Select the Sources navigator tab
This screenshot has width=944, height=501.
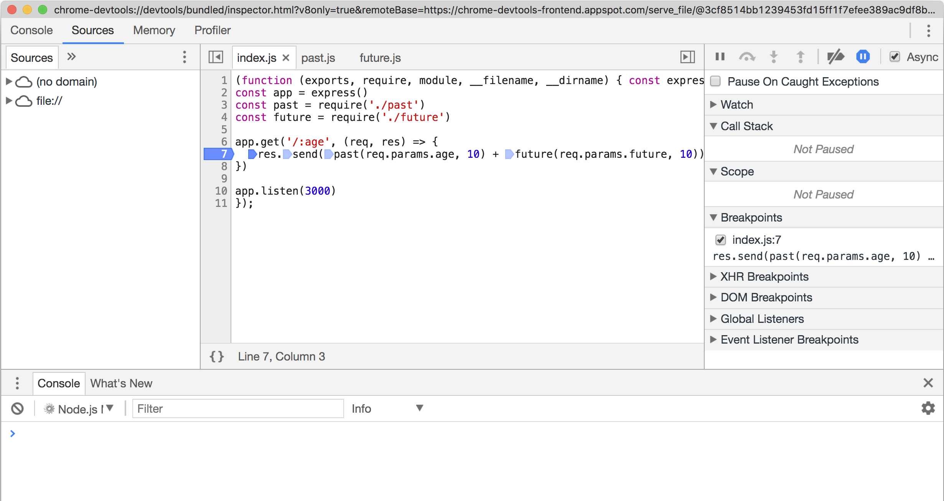[x=31, y=58]
